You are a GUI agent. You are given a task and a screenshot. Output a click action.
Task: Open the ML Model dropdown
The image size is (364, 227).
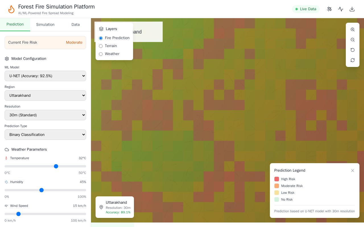[x=45, y=76]
